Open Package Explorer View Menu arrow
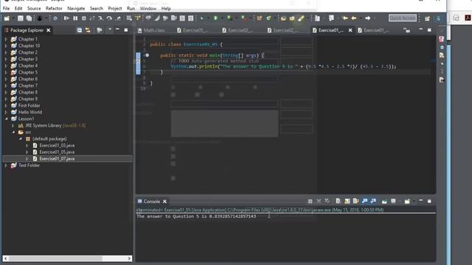Image resolution: width=472 pixels, height=265 pixels. pos(109,29)
